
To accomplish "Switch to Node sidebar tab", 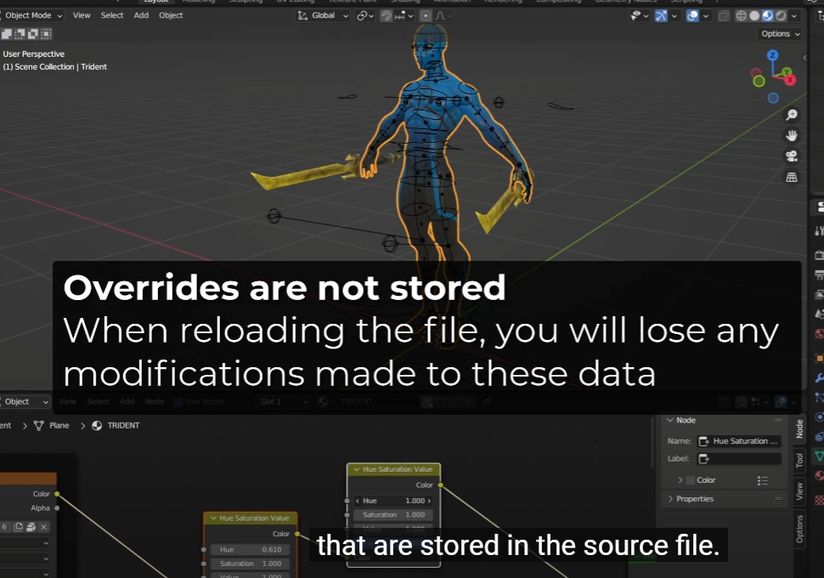I will click(x=799, y=429).
